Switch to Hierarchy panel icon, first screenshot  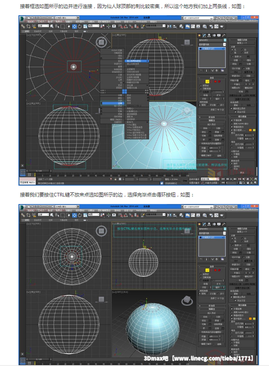[209, 35]
